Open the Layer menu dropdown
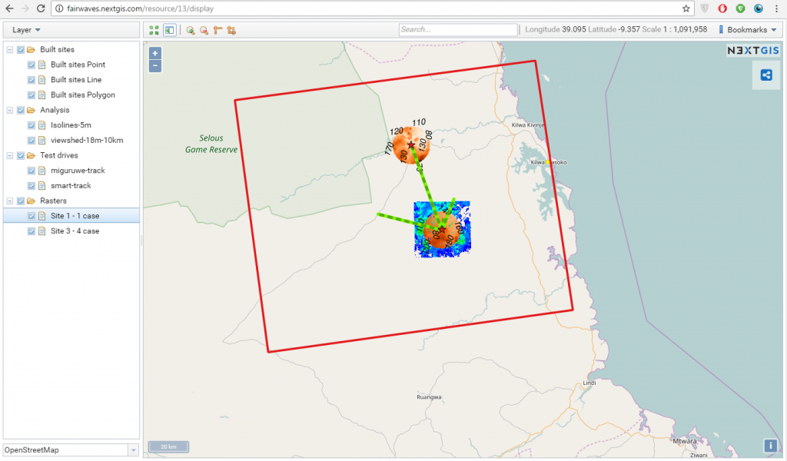 pos(27,30)
